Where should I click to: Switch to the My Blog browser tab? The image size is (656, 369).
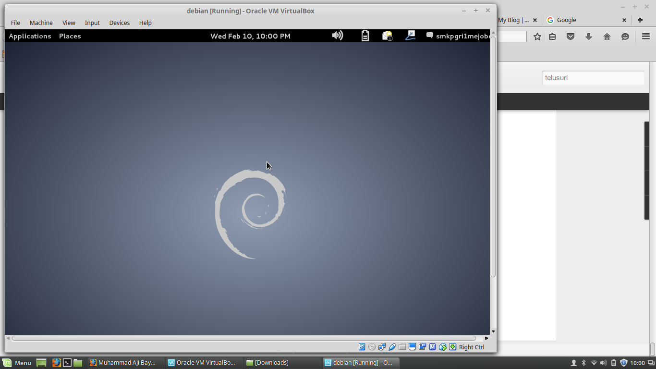[513, 20]
